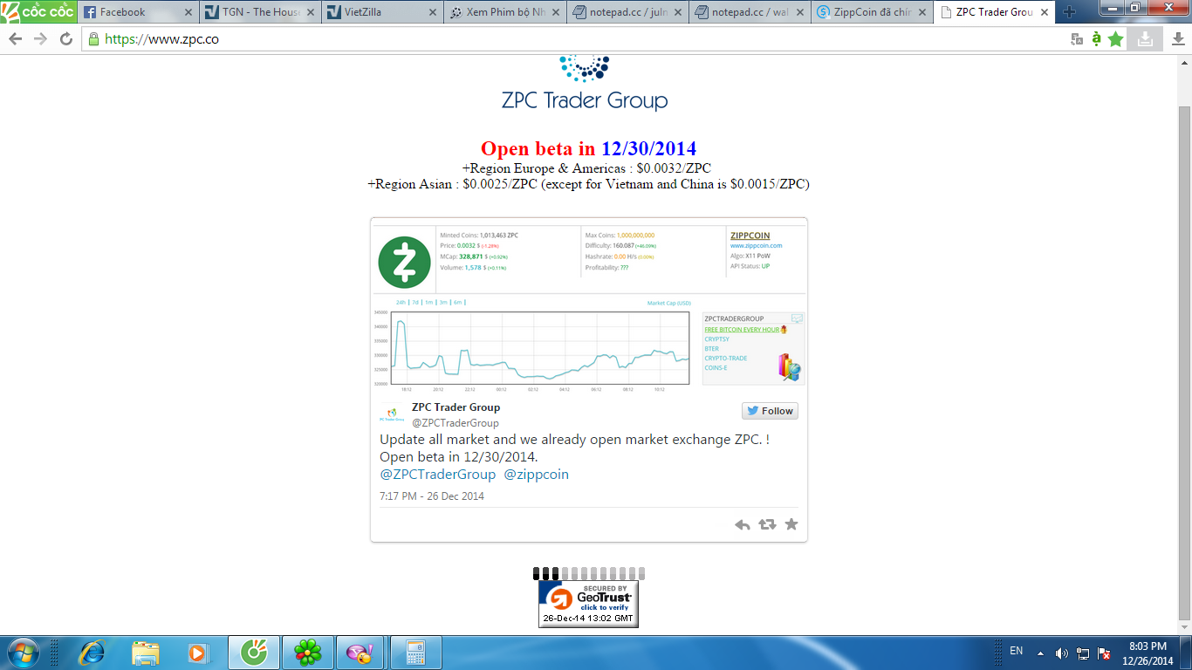Open the @zippcoin mention link

pos(536,475)
